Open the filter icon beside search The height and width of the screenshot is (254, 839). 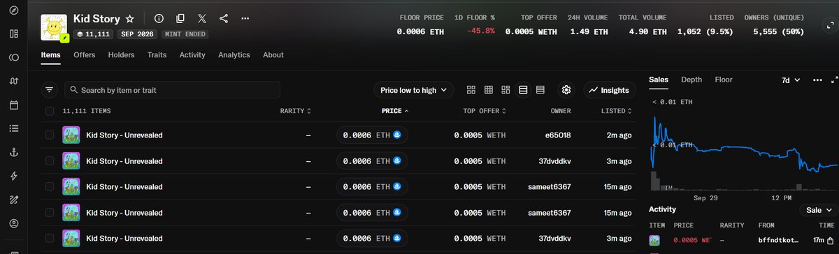point(50,90)
